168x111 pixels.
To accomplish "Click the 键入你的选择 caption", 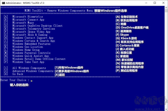I will 19,85.
